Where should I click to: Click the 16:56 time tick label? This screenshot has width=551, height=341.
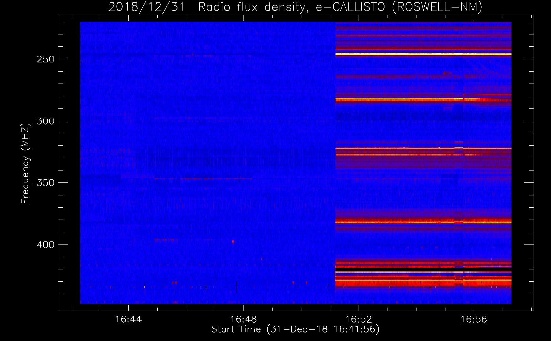pos(474,320)
